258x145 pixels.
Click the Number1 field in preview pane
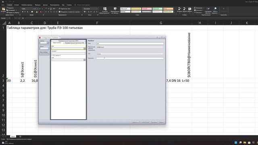point(68,53)
